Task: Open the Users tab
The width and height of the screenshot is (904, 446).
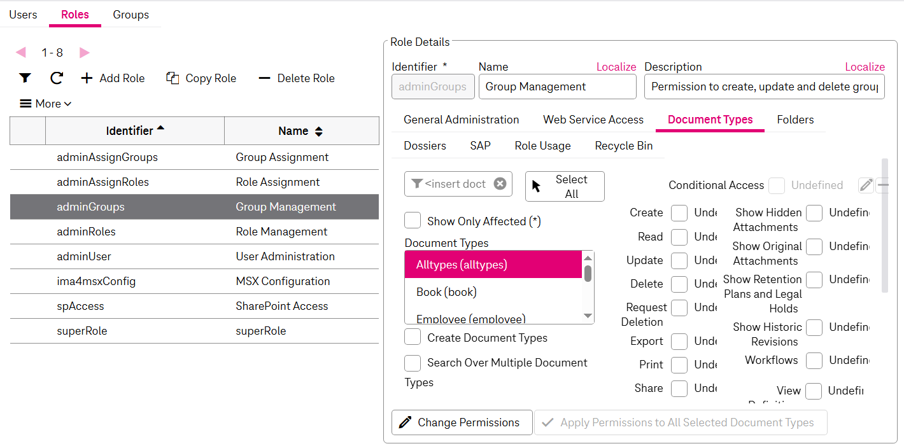Action: pos(24,15)
